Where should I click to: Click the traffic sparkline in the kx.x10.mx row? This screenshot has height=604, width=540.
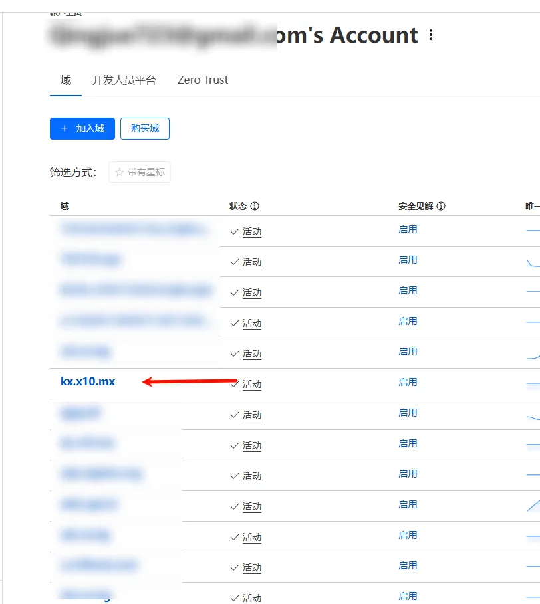click(x=533, y=383)
